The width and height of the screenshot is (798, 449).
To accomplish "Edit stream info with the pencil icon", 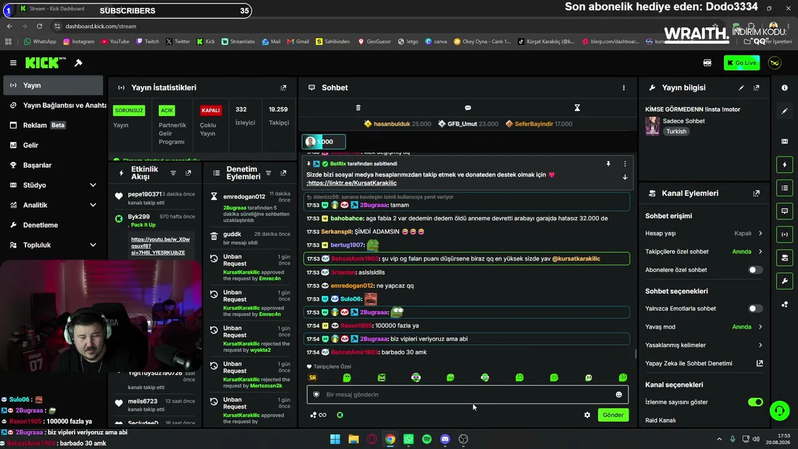I will tap(741, 88).
